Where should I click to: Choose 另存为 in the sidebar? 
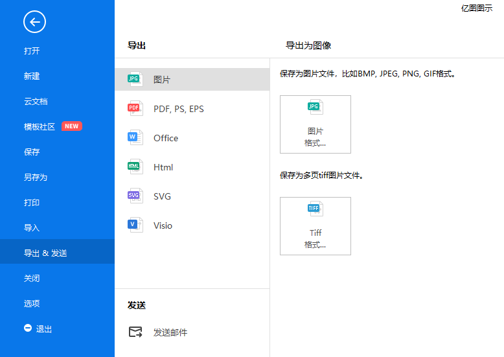[x=36, y=178]
